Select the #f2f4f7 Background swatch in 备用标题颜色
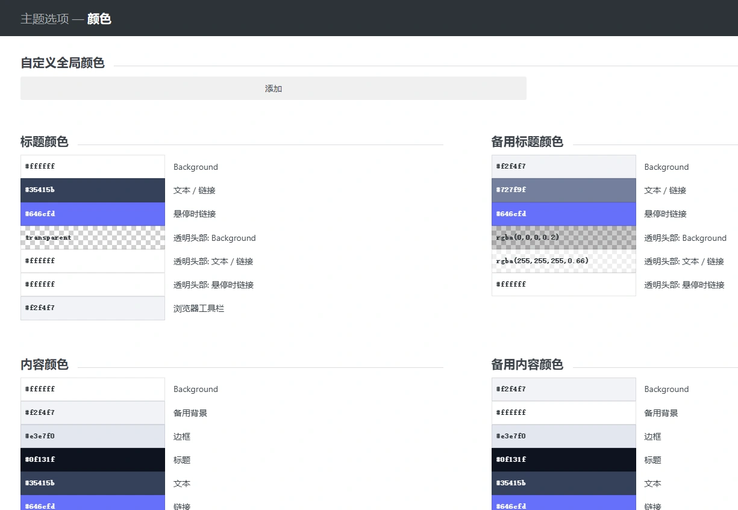The image size is (738, 510). [563, 166]
